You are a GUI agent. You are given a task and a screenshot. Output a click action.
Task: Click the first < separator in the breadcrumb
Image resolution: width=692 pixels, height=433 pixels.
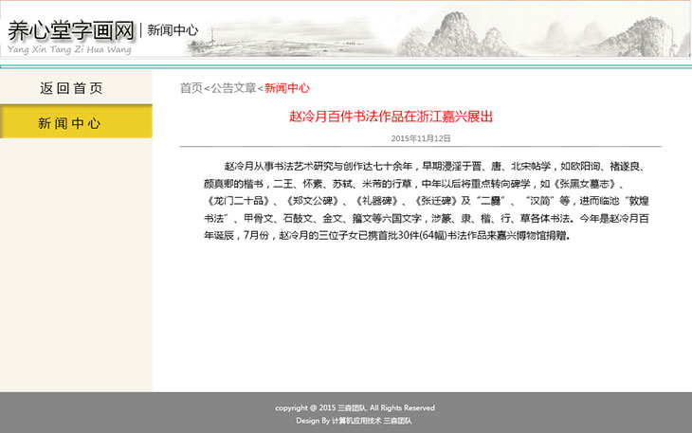coord(207,88)
